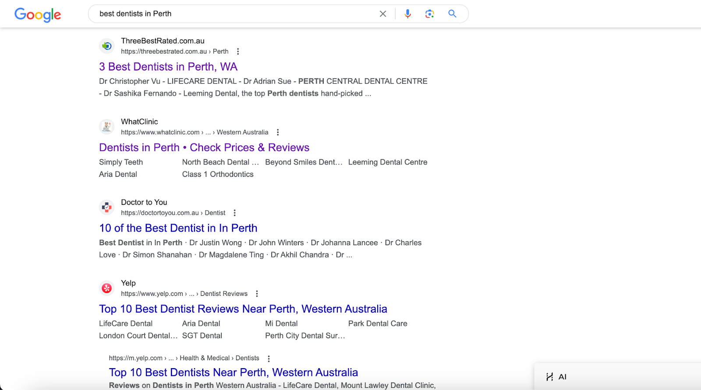The height and width of the screenshot is (390, 701).
Task: Click 'SGT Dental' under the Yelp result
Action: click(x=202, y=336)
